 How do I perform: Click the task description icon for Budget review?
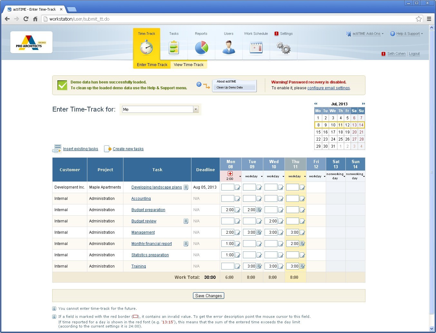point(186,221)
